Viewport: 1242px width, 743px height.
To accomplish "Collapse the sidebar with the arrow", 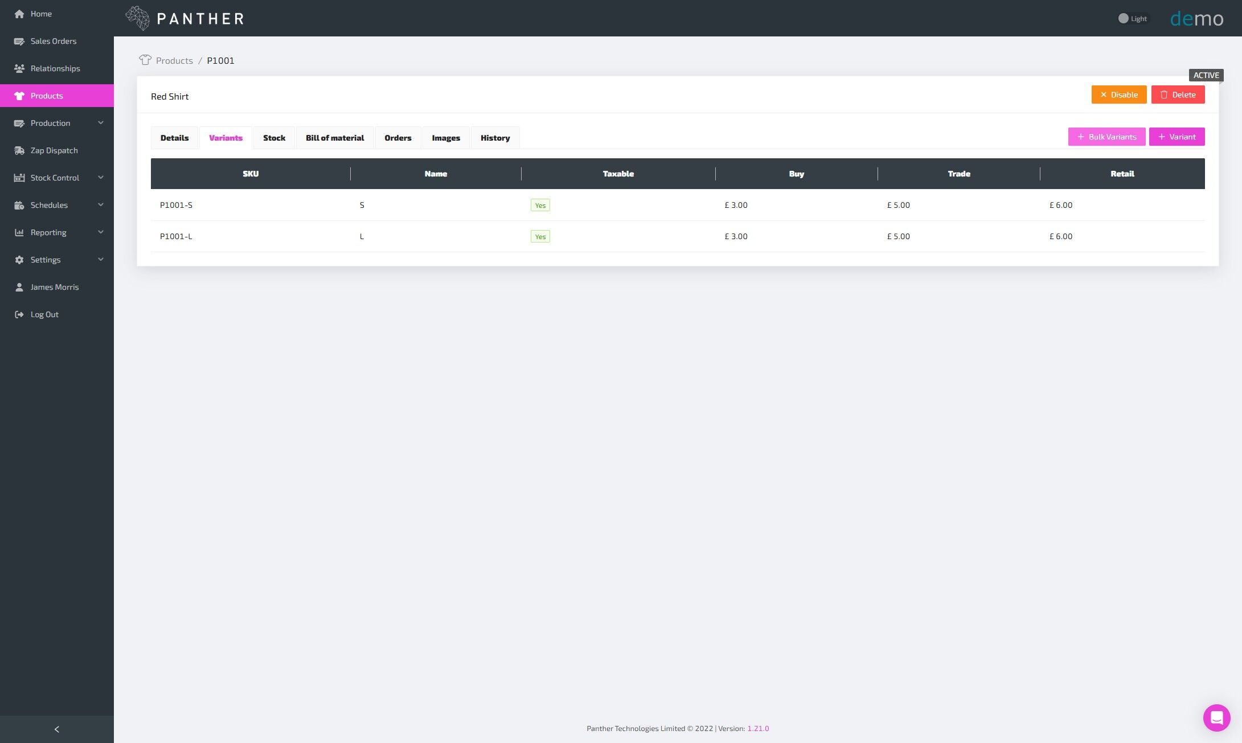I will (56, 729).
